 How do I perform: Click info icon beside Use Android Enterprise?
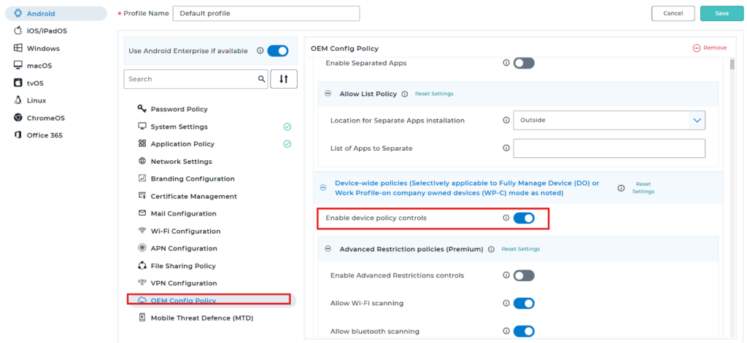tap(260, 51)
